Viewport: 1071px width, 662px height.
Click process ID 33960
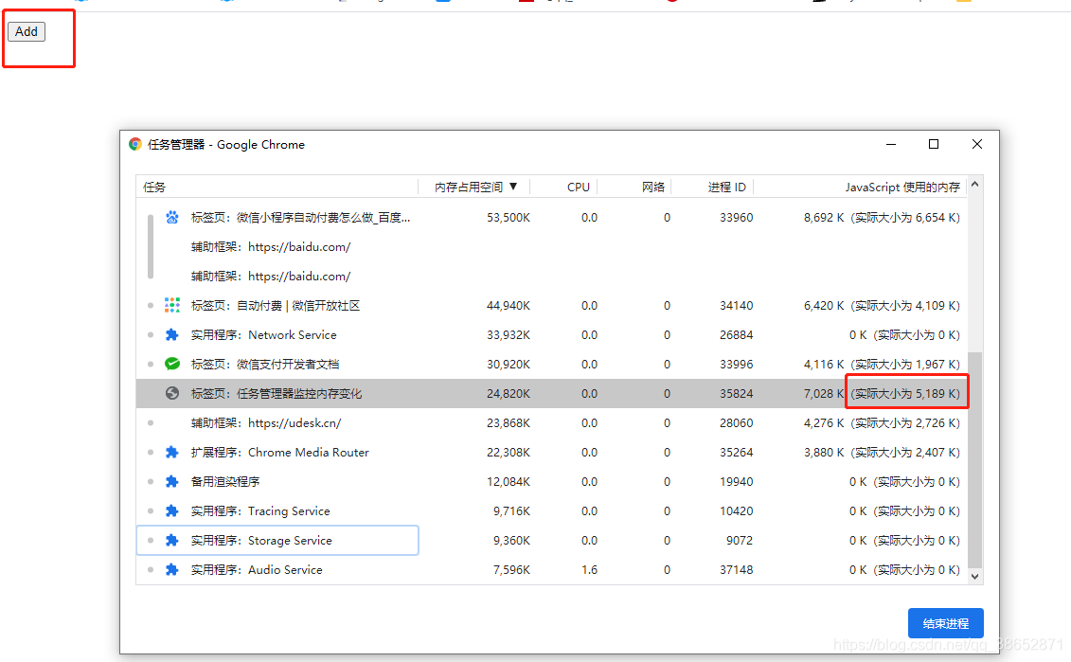coord(737,217)
